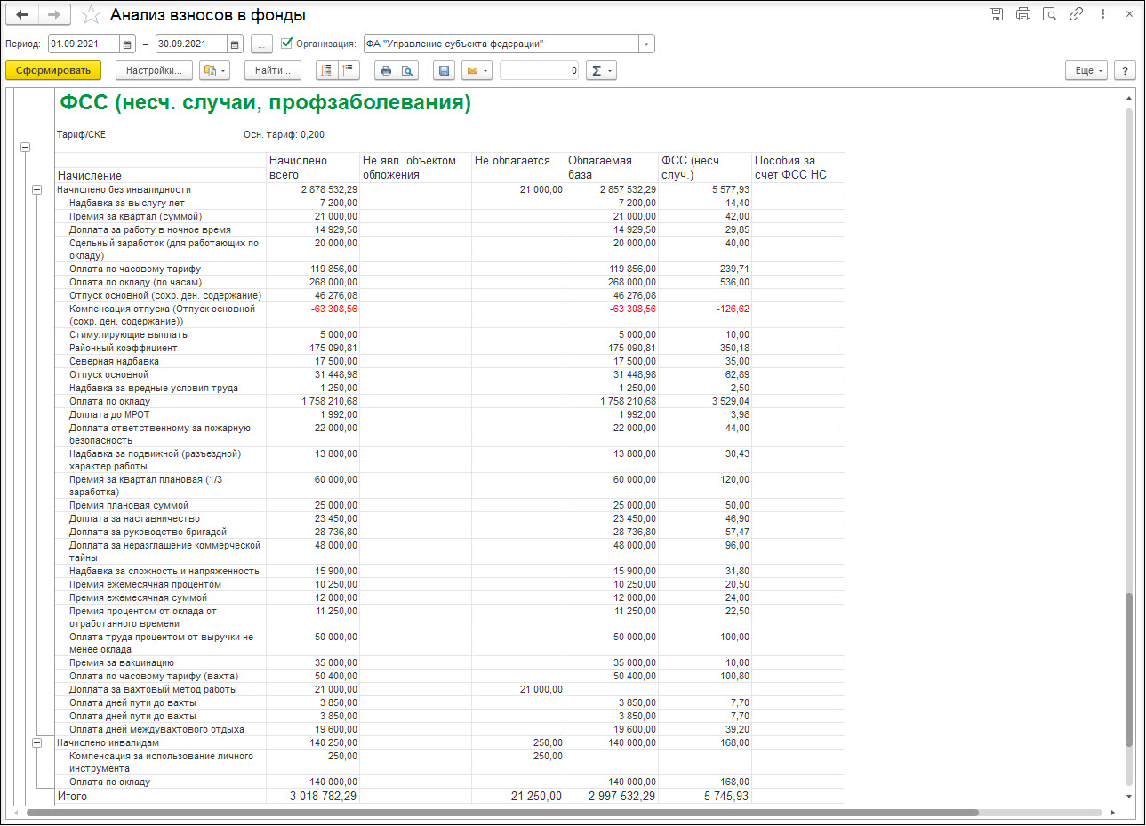Edit the end date field 30.09.2021
Image resolution: width=1146 pixels, height=826 pixels.
tap(191, 44)
